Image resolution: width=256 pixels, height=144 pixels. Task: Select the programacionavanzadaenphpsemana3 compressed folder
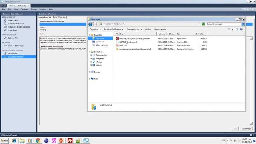pyautogui.click(x=135, y=49)
